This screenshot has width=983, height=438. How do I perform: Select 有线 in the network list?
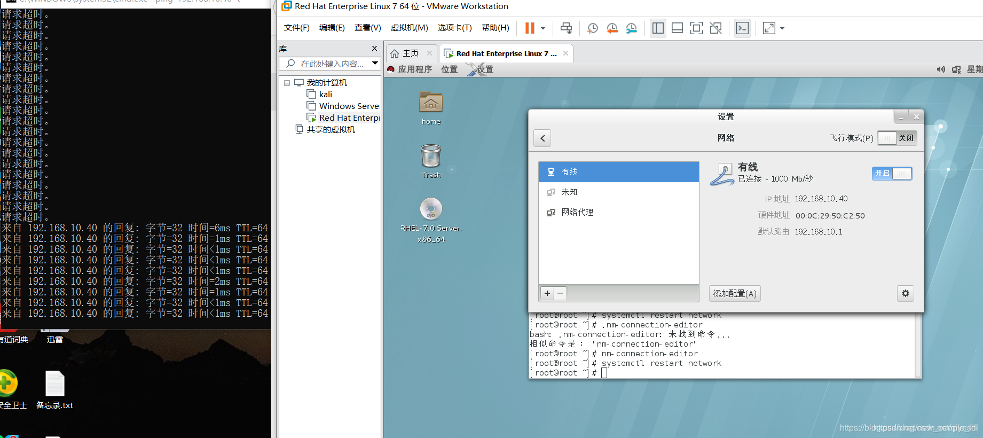click(619, 172)
